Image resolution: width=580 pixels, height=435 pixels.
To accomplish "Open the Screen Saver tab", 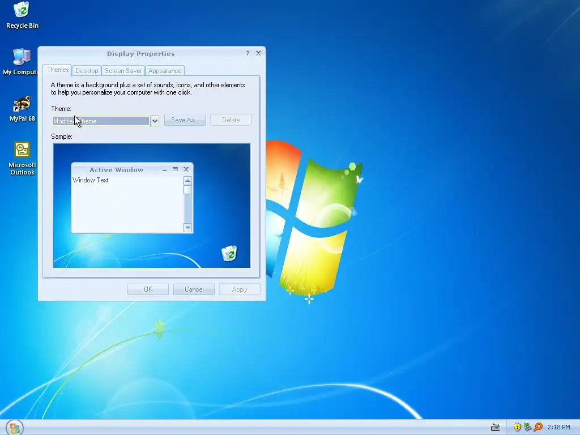I will (x=123, y=71).
